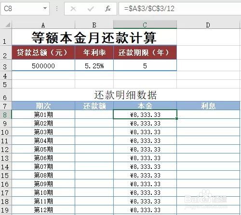Select the 第03期 cell
Screen dimensions: 241x215
click(x=43, y=132)
